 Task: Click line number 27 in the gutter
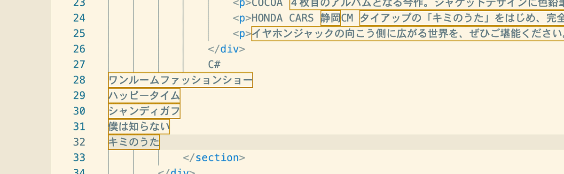(79, 65)
